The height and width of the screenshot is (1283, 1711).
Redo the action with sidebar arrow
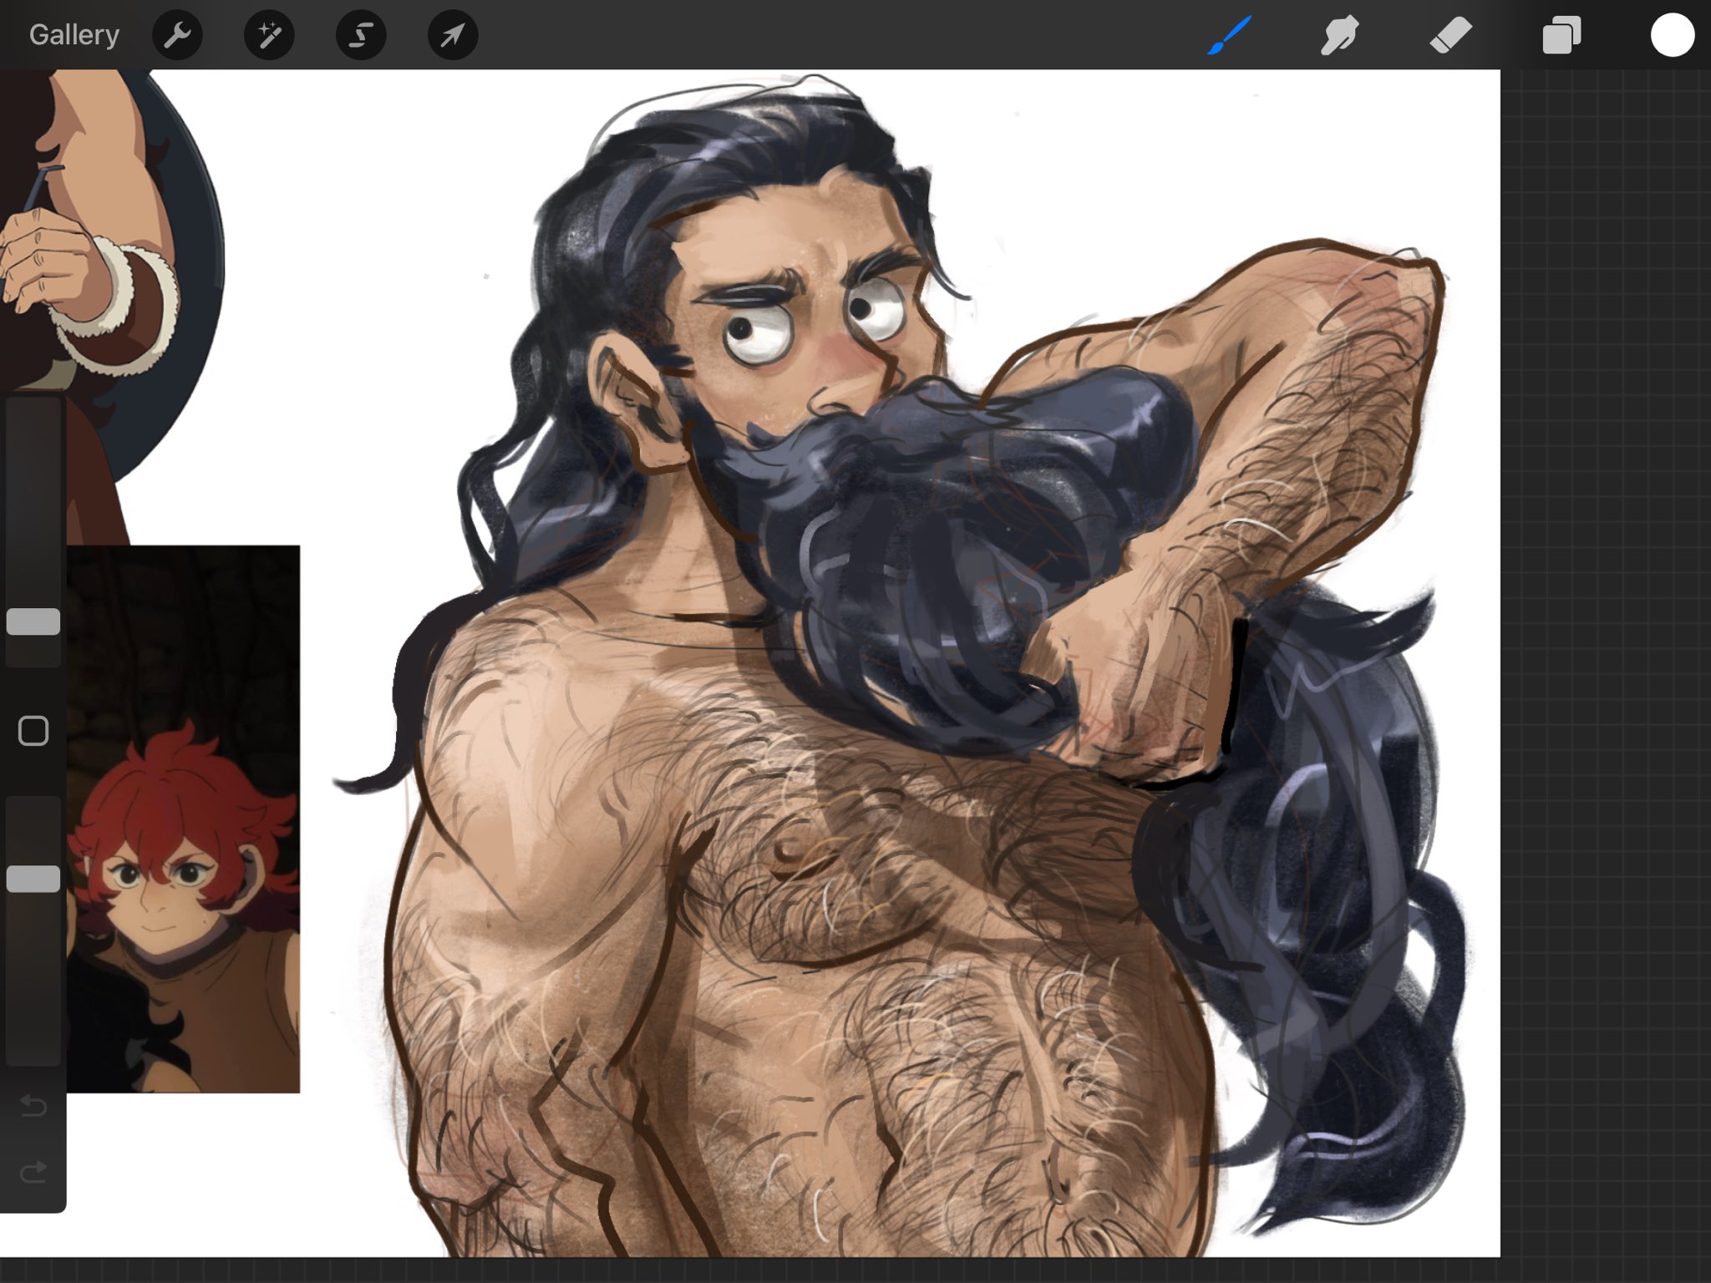(33, 1173)
